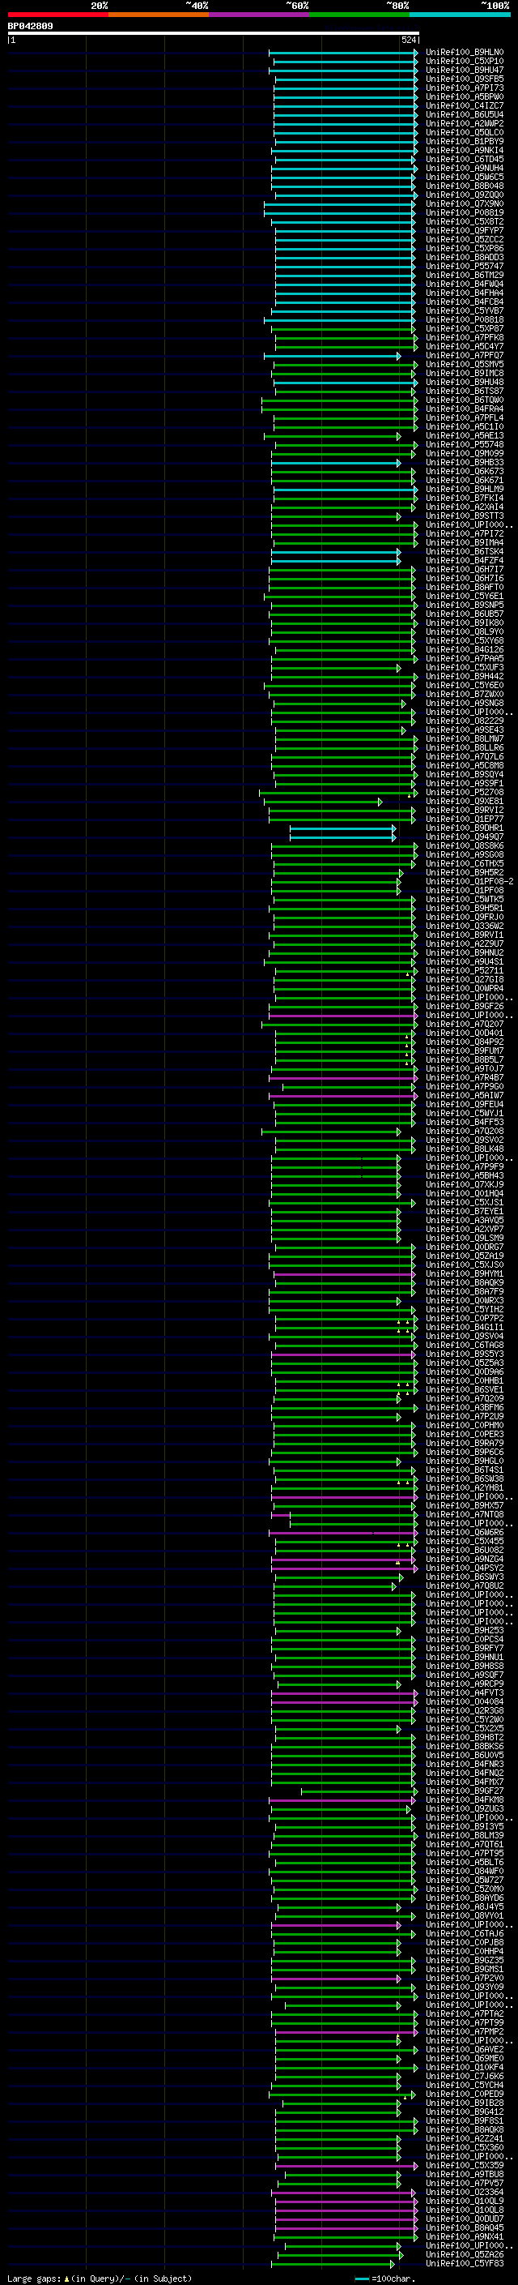Click magenta alignment bar of UniRef100_A5AIW7

point(342,1096)
